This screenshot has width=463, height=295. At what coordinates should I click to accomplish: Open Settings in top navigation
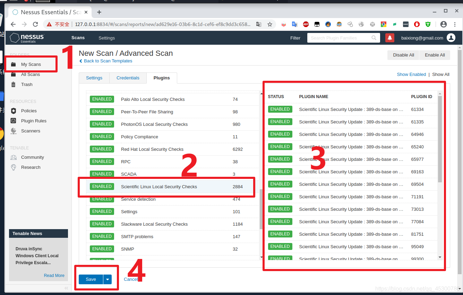point(106,38)
